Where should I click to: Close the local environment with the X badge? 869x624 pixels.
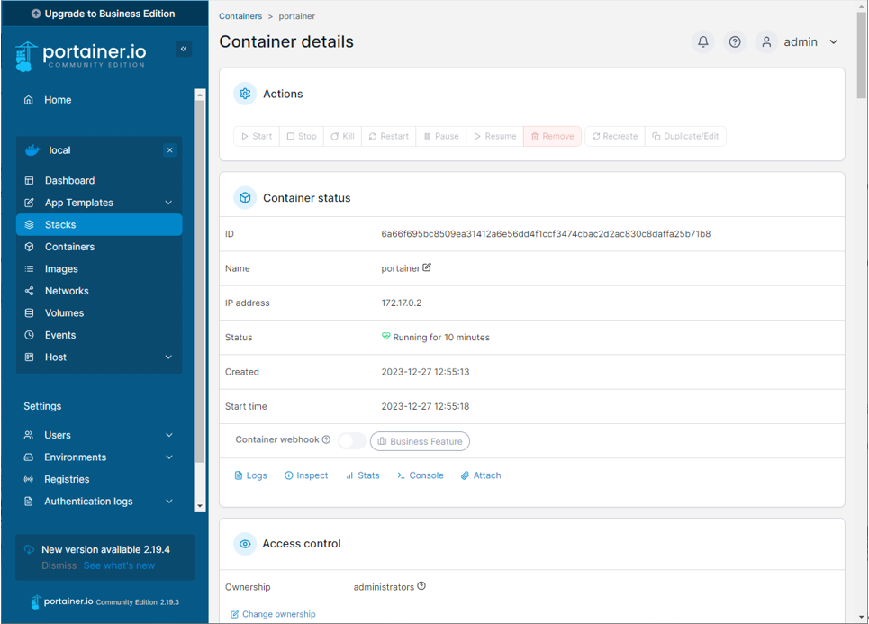click(169, 149)
